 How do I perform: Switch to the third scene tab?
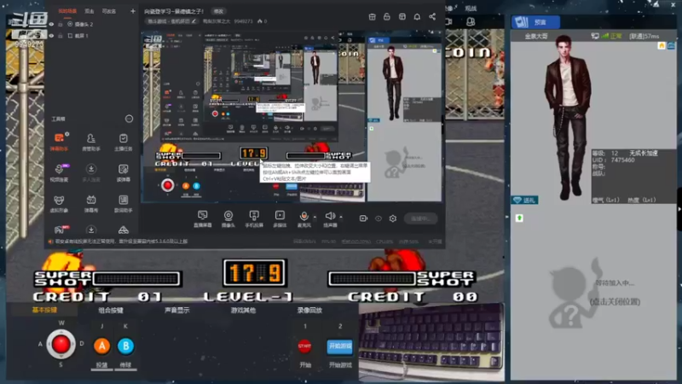tap(109, 11)
